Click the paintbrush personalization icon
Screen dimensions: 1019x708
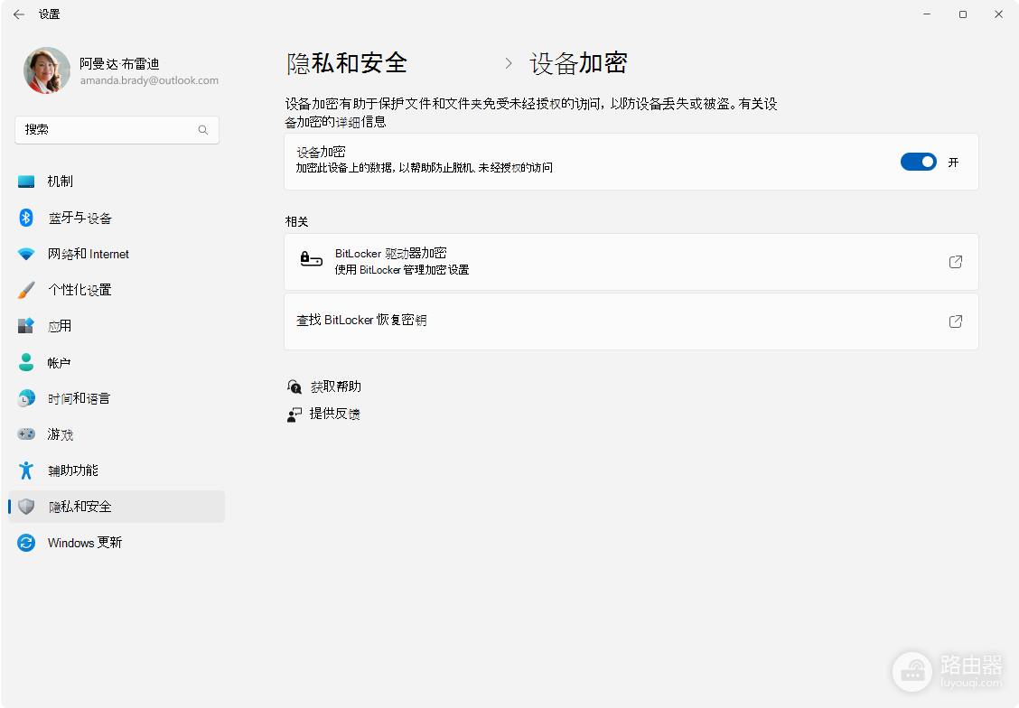[26, 290]
